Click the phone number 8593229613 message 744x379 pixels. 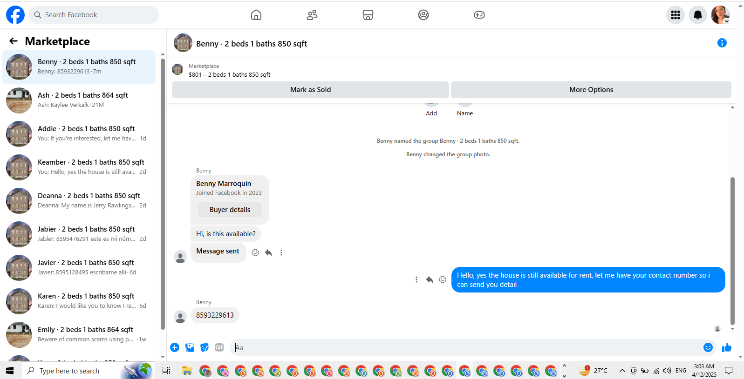coord(215,315)
